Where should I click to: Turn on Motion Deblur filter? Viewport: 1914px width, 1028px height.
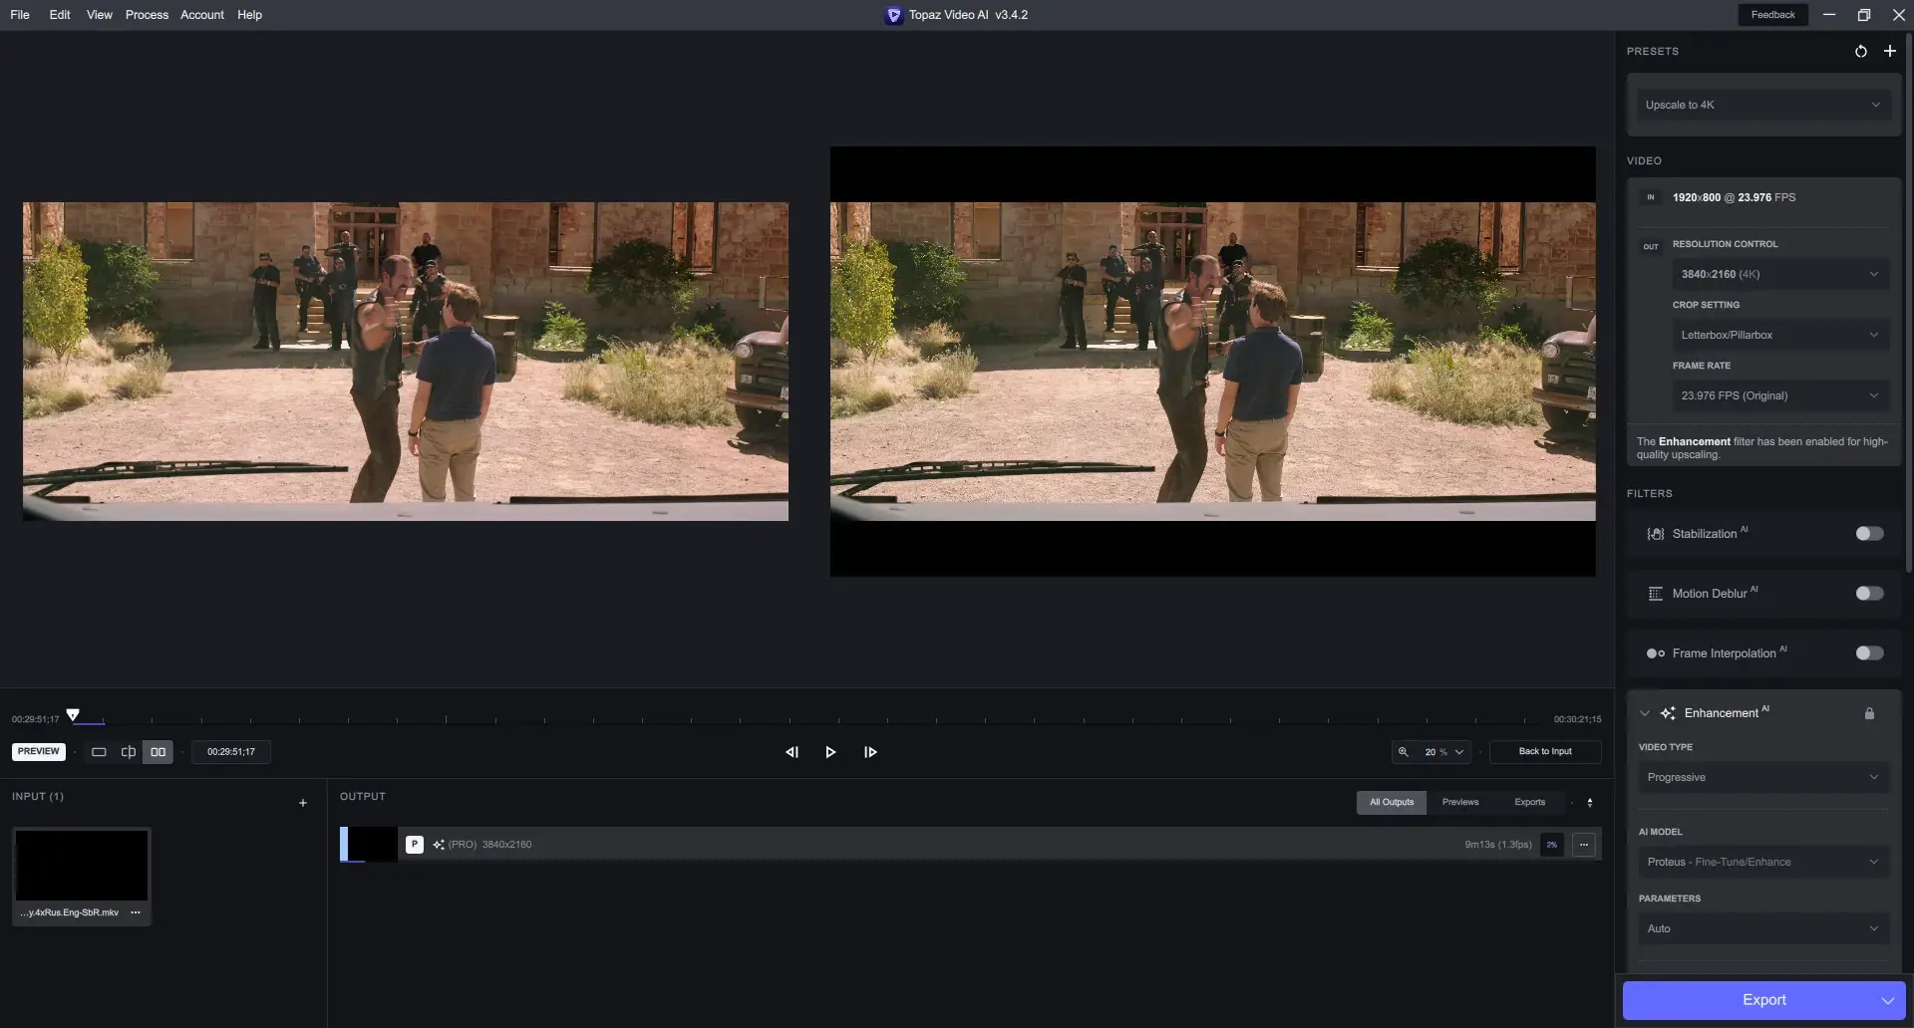click(x=1868, y=594)
